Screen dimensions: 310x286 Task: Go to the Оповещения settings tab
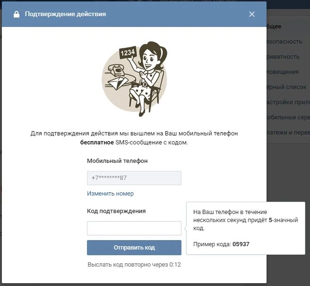283,72
